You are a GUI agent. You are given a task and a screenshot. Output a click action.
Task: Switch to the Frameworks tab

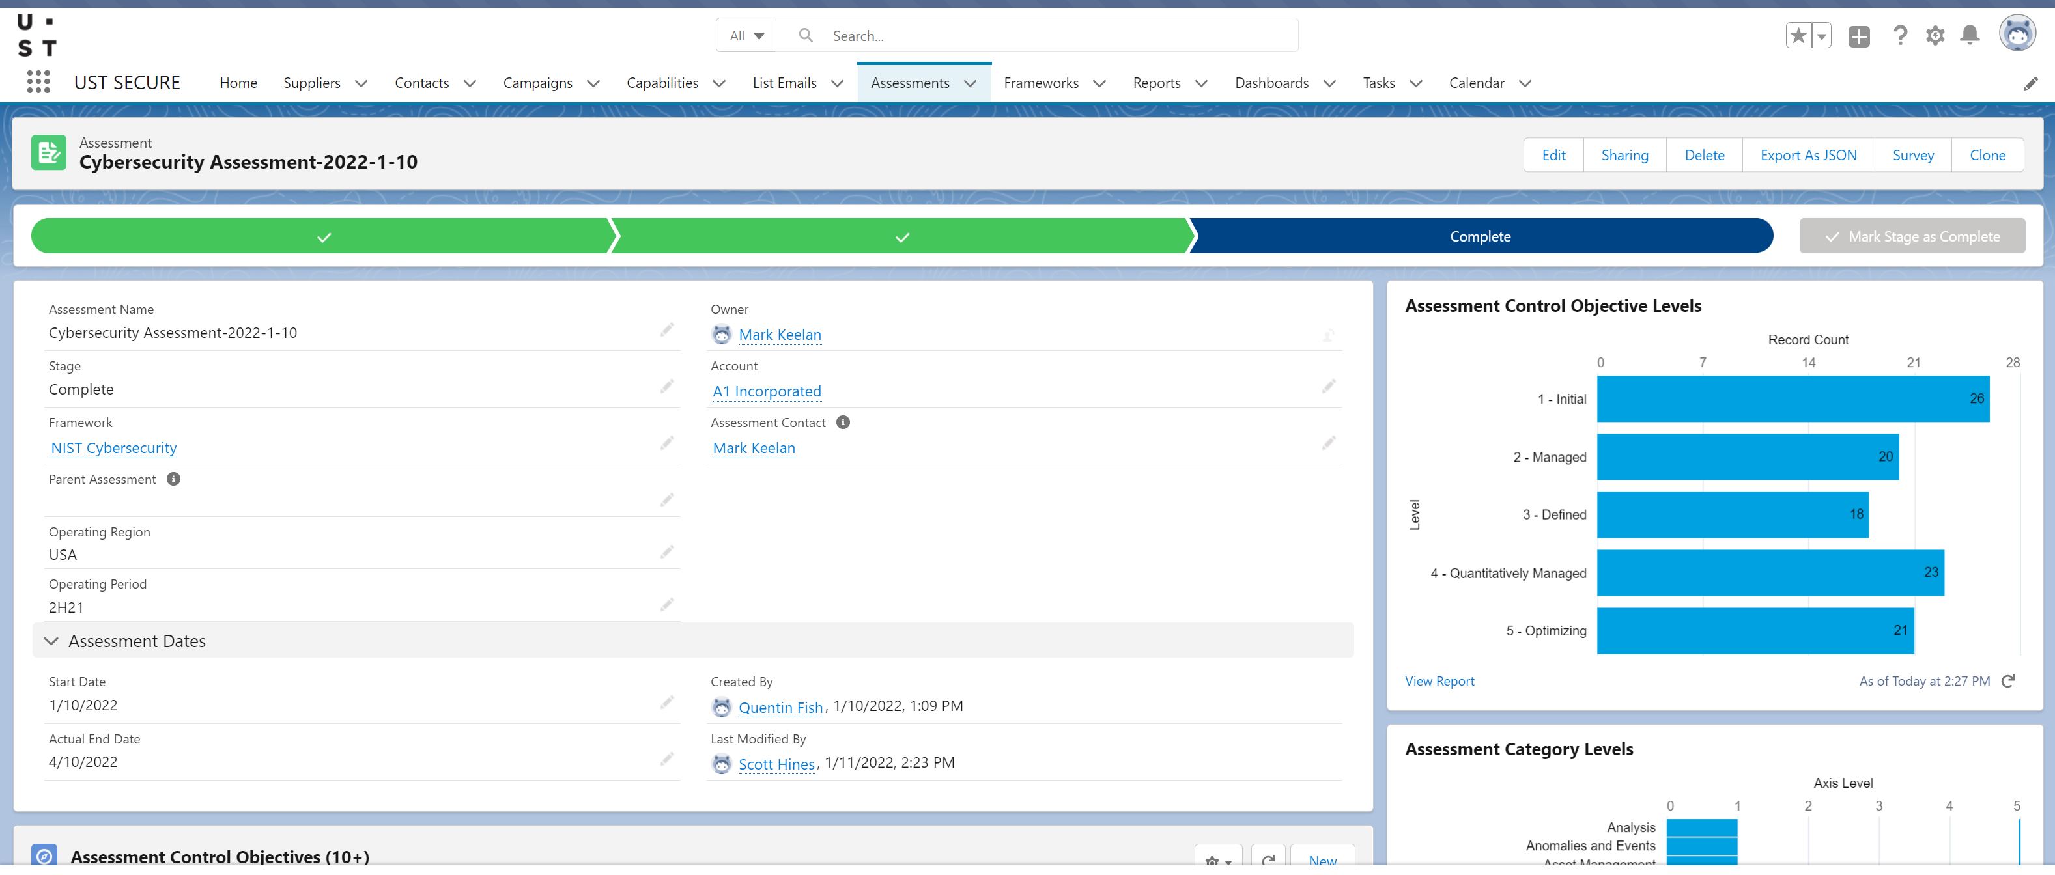[1041, 83]
